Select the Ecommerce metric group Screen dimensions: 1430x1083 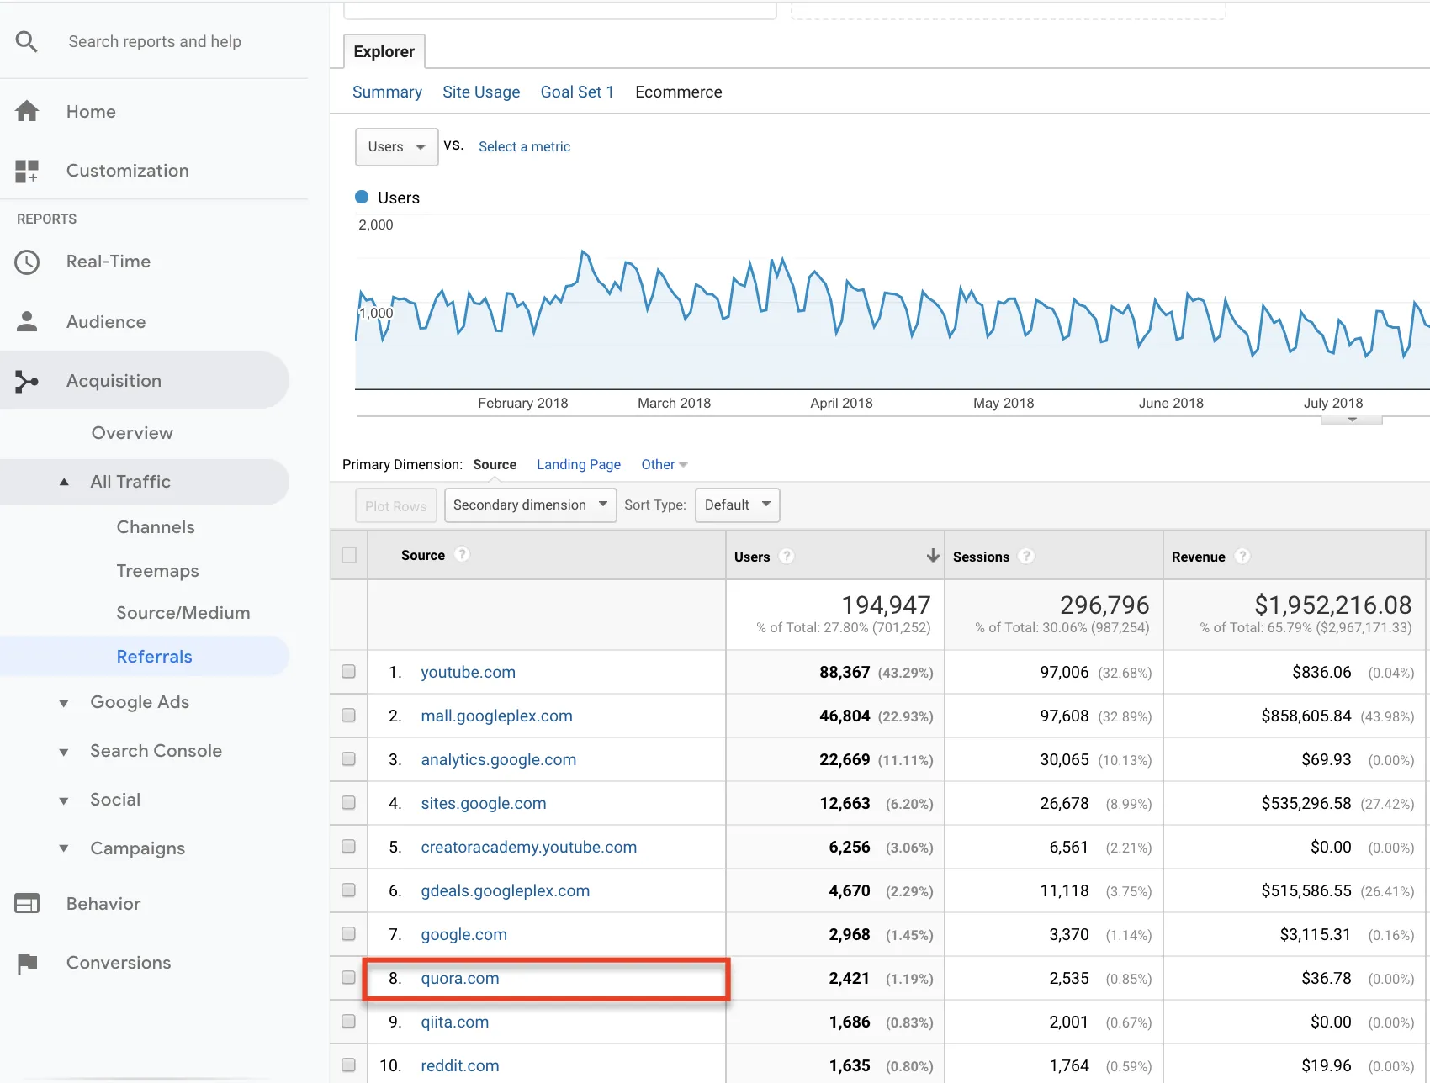click(x=679, y=92)
